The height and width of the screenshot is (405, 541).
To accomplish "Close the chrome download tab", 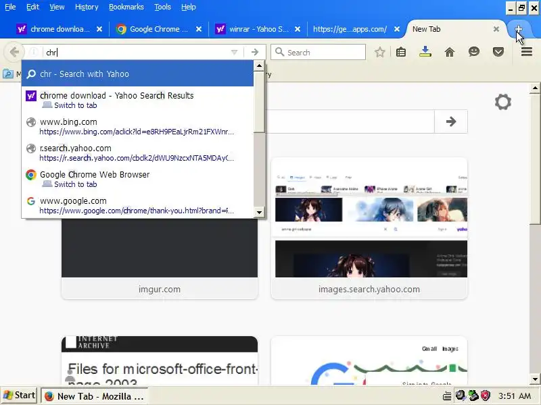I will [99, 29].
